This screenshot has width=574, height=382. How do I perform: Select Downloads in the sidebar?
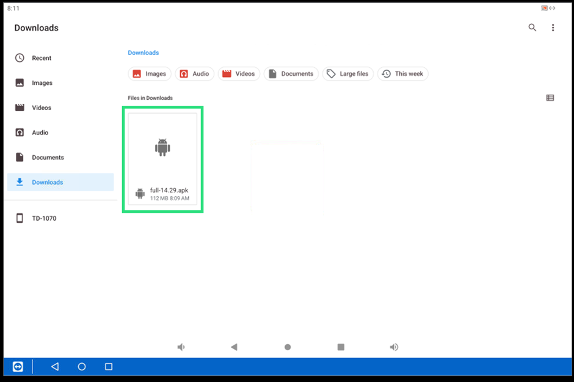[60, 182]
